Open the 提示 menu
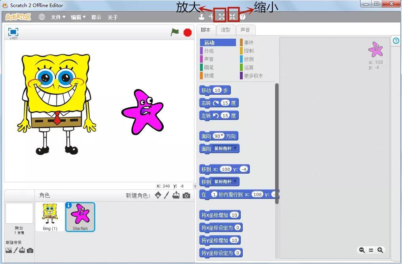402x264 pixels. pos(96,17)
